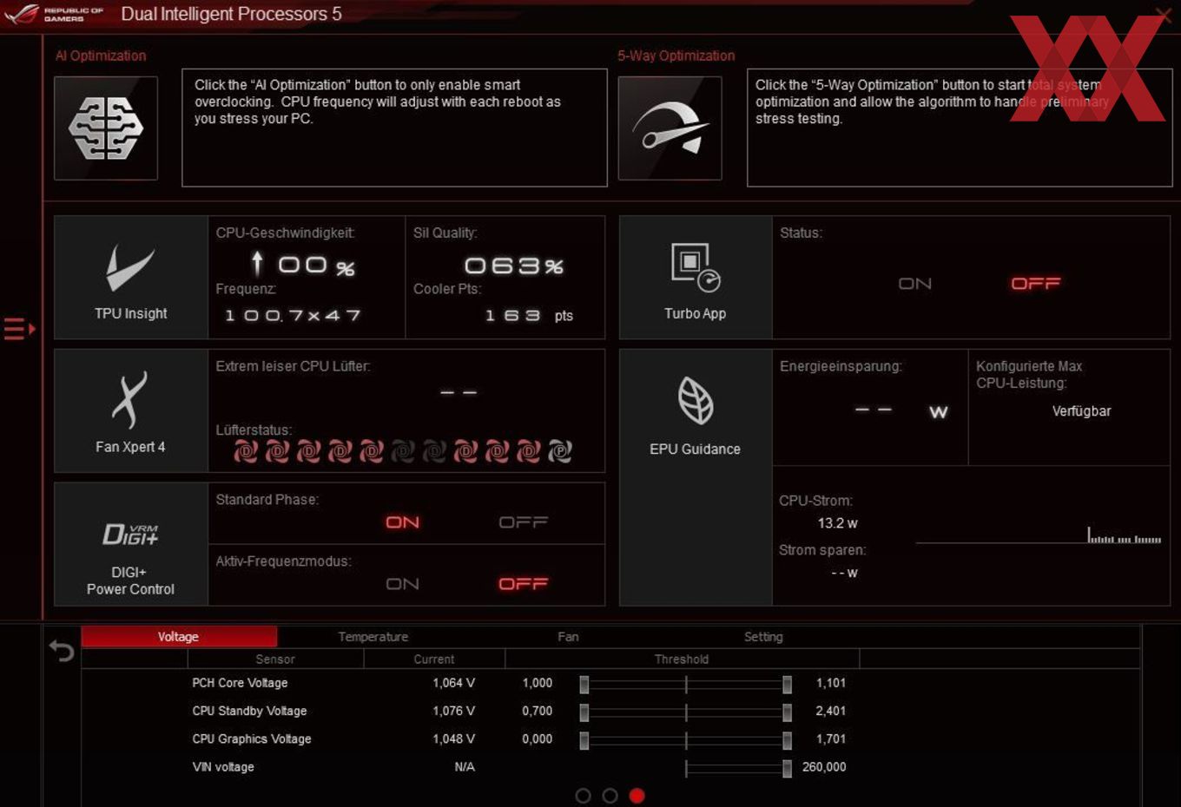Image resolution: width=1181 pixels, height=807 pixels.
Task: Click the CPU Graphics maximum value 1,701
Action: coord(831,738)
